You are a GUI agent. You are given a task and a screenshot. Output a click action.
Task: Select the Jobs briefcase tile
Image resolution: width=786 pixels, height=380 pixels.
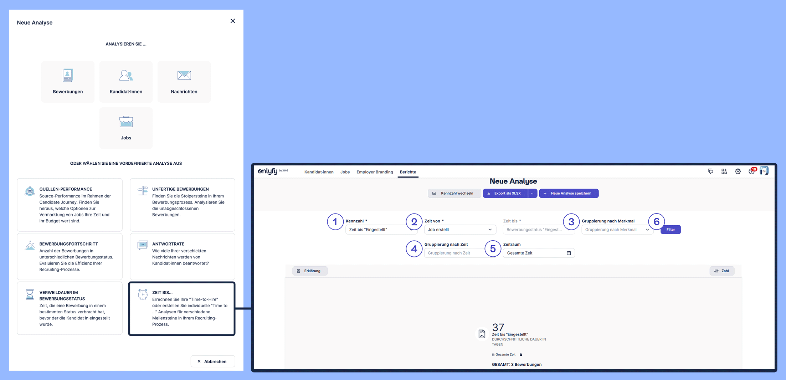126,128
